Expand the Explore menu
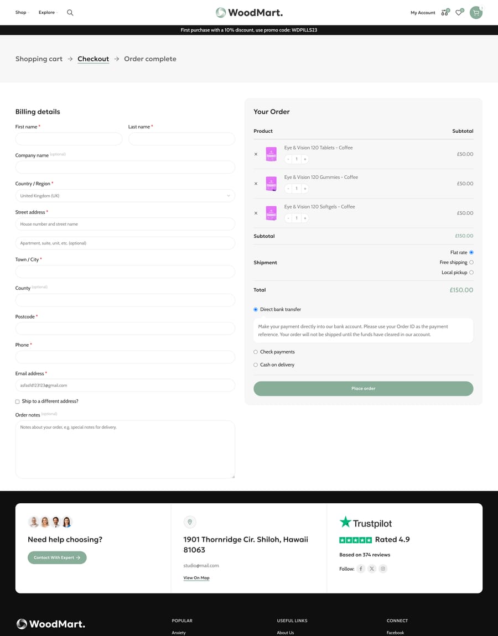 [x=48, y=13]
